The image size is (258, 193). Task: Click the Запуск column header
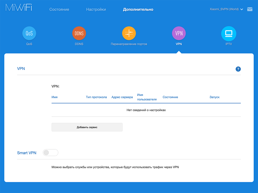tap(214, 97)
